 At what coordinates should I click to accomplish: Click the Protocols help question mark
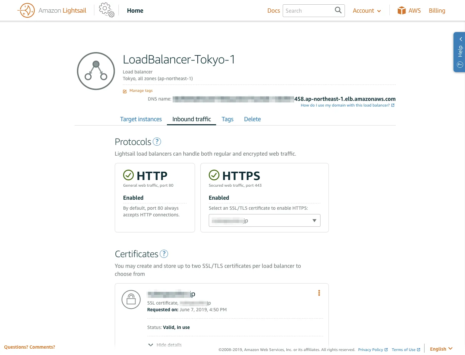click(157, 142)
